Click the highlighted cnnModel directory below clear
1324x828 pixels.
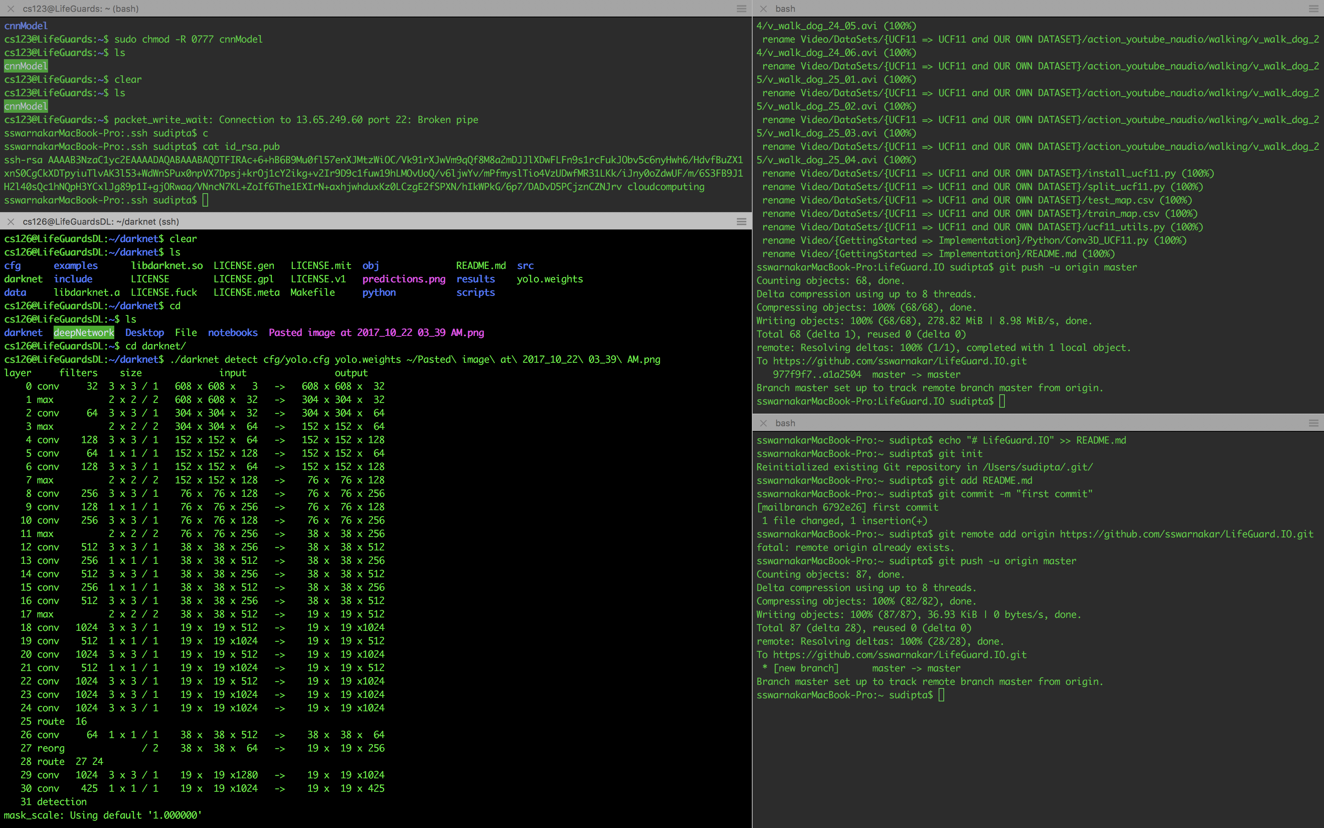tap(26, 106)
